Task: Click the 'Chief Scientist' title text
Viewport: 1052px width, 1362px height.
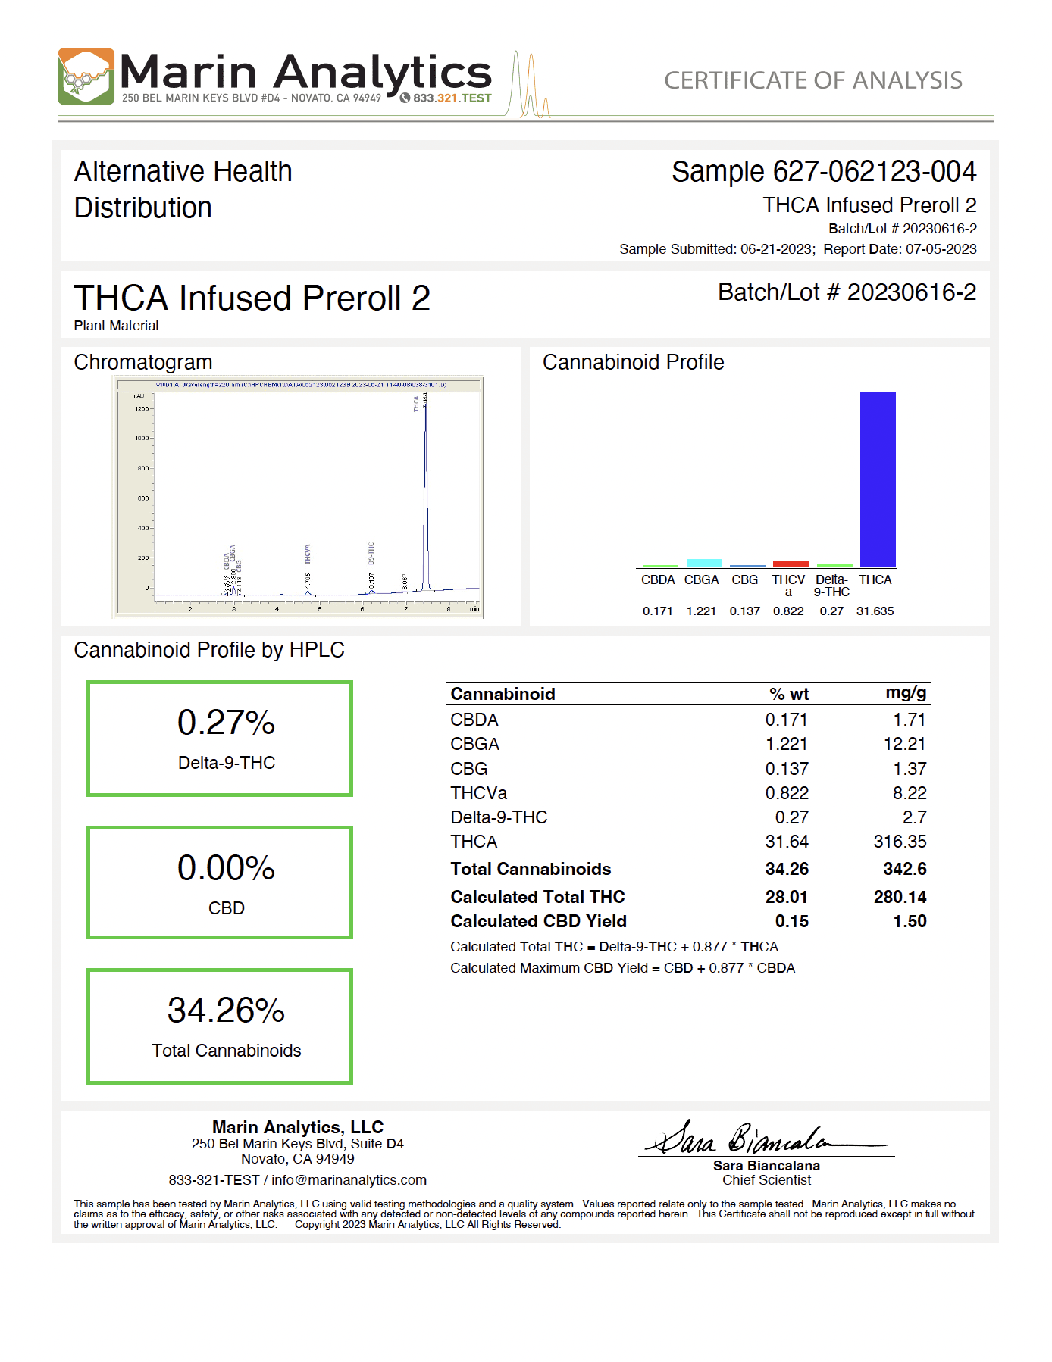Action: click(x=766, y=1180)
